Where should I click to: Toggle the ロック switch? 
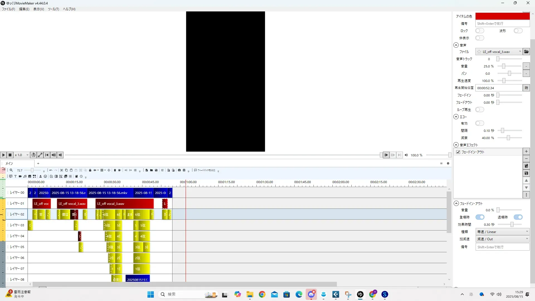(x=480, y=31)
